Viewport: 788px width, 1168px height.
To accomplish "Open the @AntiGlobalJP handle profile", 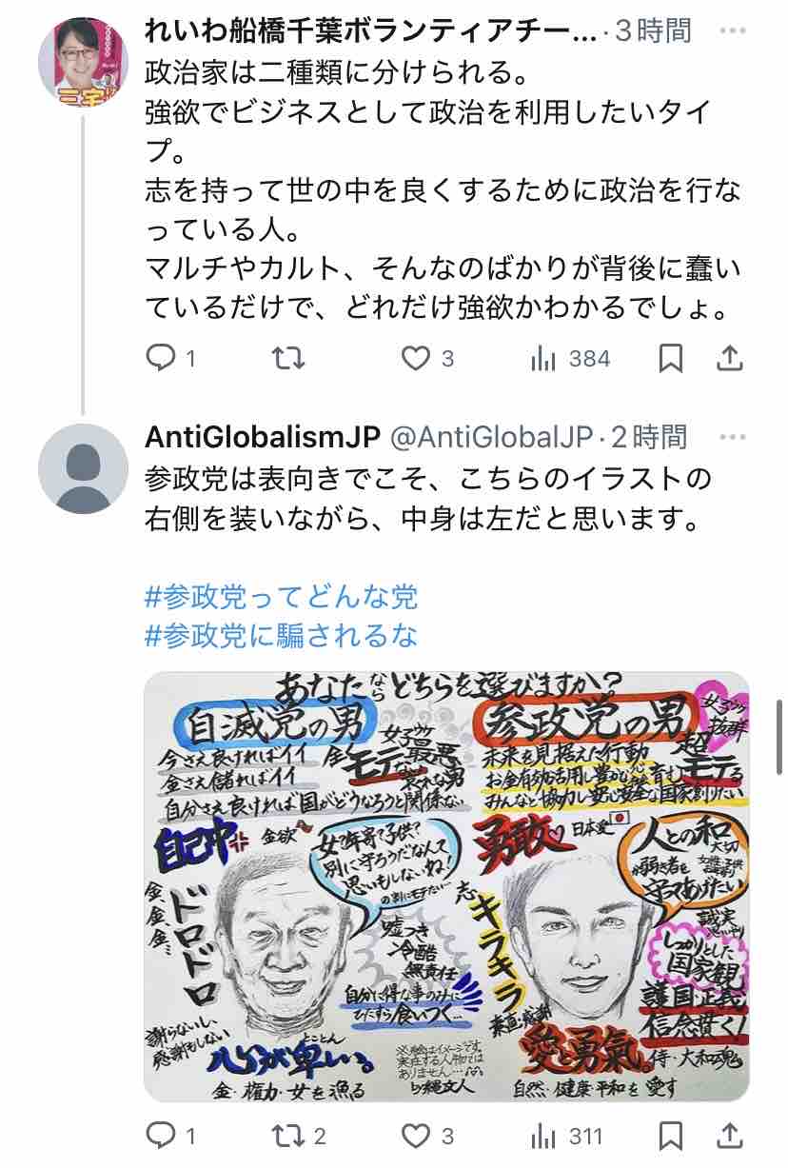I will tap(493, 437).
